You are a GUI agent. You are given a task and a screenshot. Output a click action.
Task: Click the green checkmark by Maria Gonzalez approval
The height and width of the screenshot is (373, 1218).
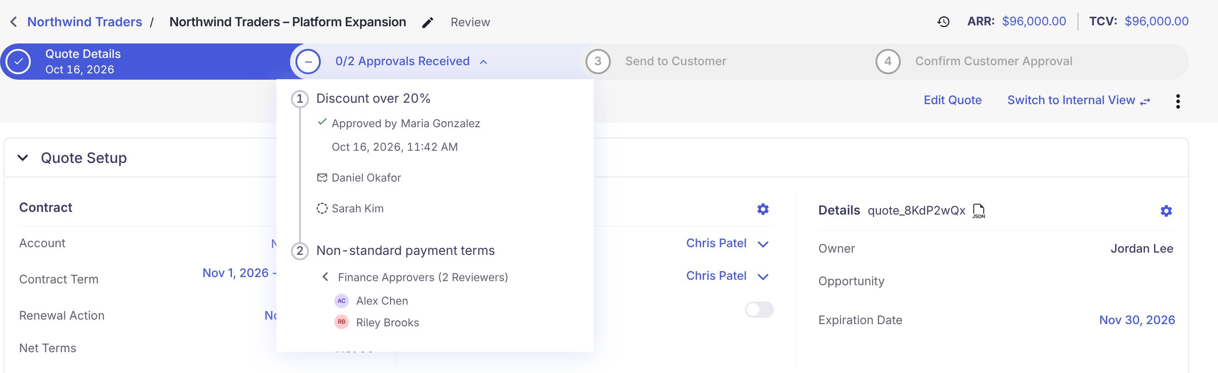322,122
